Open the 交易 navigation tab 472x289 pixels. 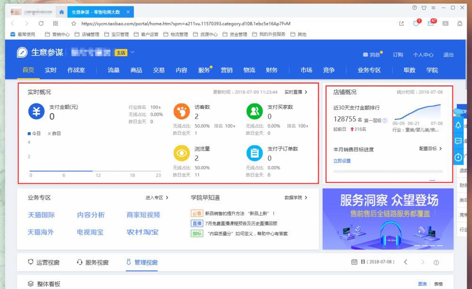(x=159, y=70)
